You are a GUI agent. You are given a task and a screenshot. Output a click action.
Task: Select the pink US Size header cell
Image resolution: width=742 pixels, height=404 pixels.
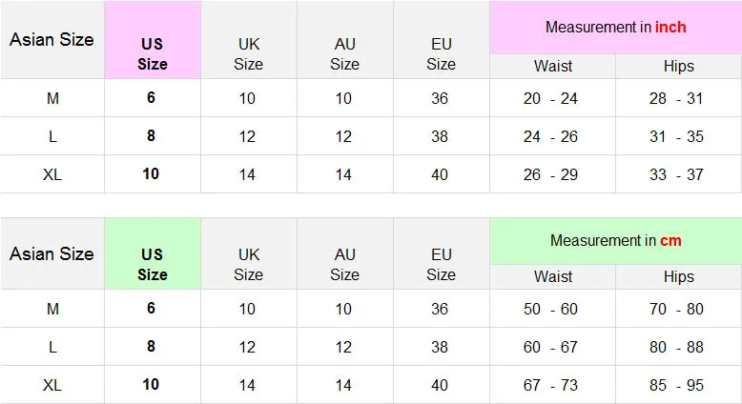pyautogui.click(x=153, y=54)
